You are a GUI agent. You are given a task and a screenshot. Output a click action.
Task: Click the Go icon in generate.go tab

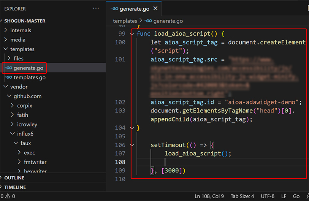115,9
